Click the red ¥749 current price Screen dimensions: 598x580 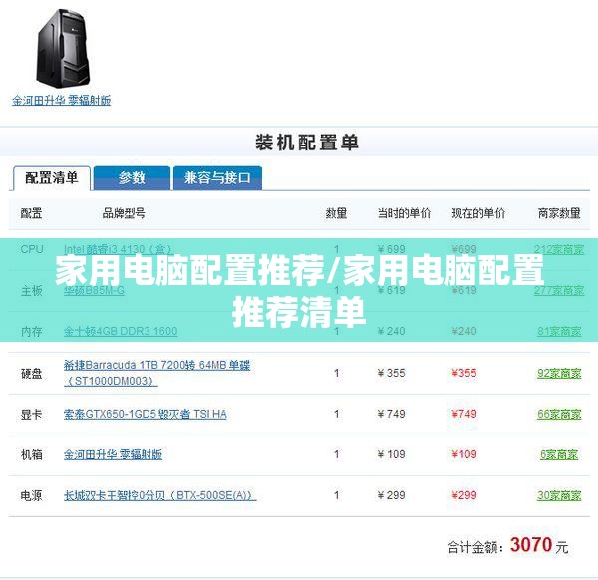click(464, 414)
